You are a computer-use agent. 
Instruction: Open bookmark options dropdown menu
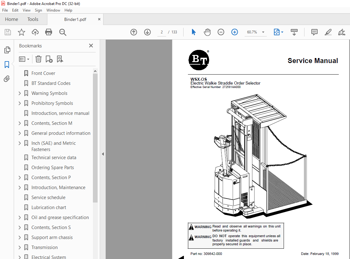pyautogui.click(x=24, y=59)
